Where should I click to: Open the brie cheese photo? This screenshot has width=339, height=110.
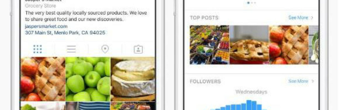click(133, 79)
